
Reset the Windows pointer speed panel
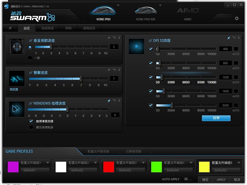point(114,101)
